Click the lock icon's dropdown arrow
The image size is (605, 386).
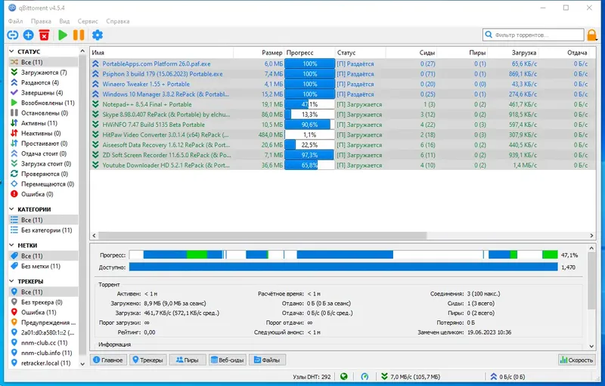[597, 39]
